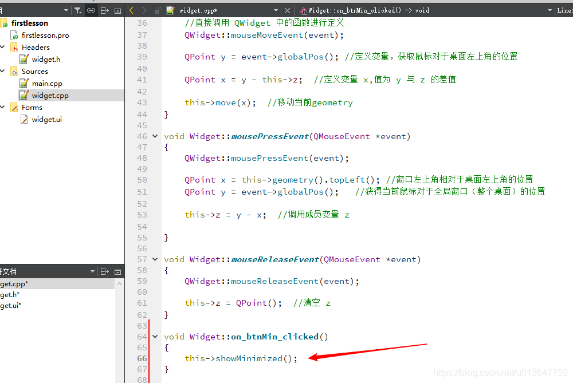Click this->z = QPoint(); on line 61
The height and width of the screenshot is (383, 573).
233,303
